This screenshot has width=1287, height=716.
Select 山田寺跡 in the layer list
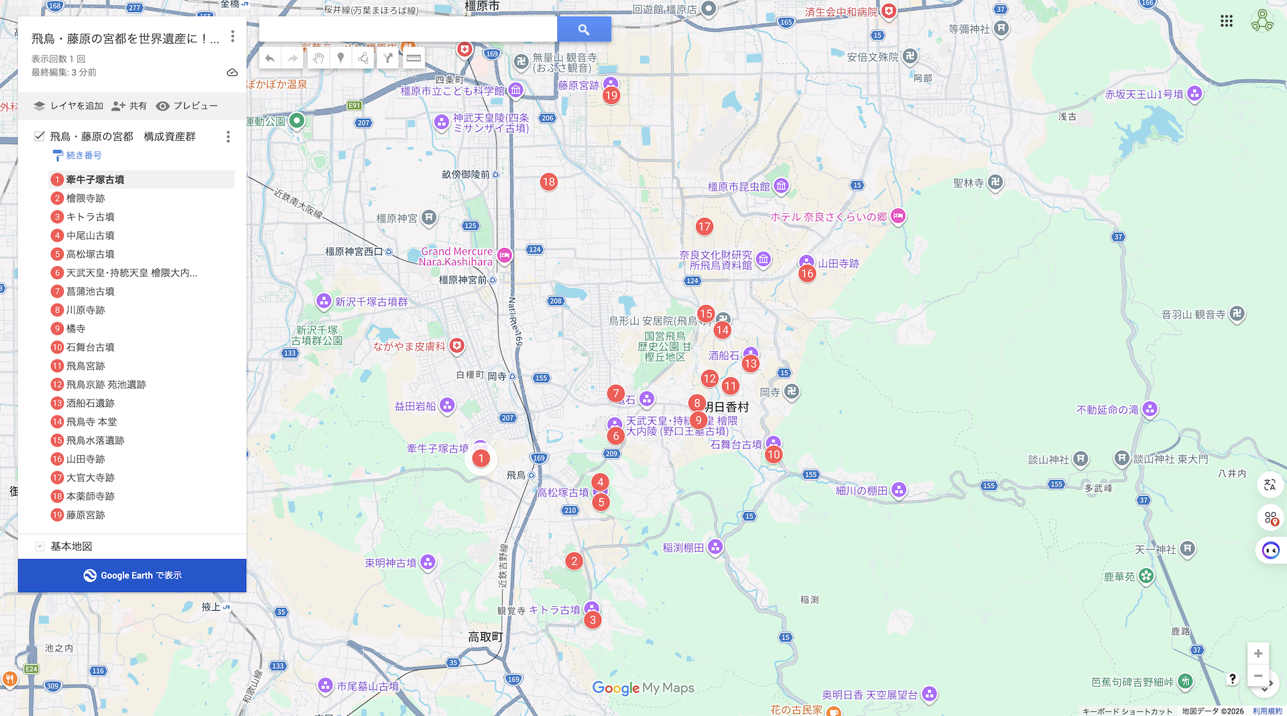tap(141, 459)
